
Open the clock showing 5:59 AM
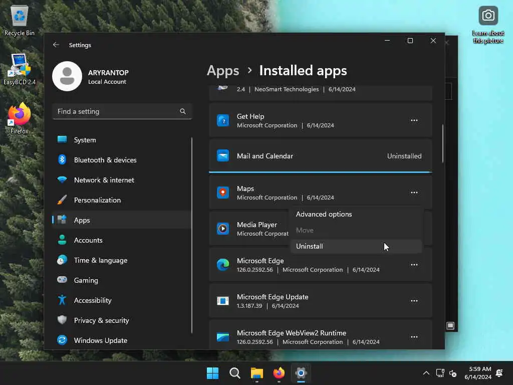point(477,373)
